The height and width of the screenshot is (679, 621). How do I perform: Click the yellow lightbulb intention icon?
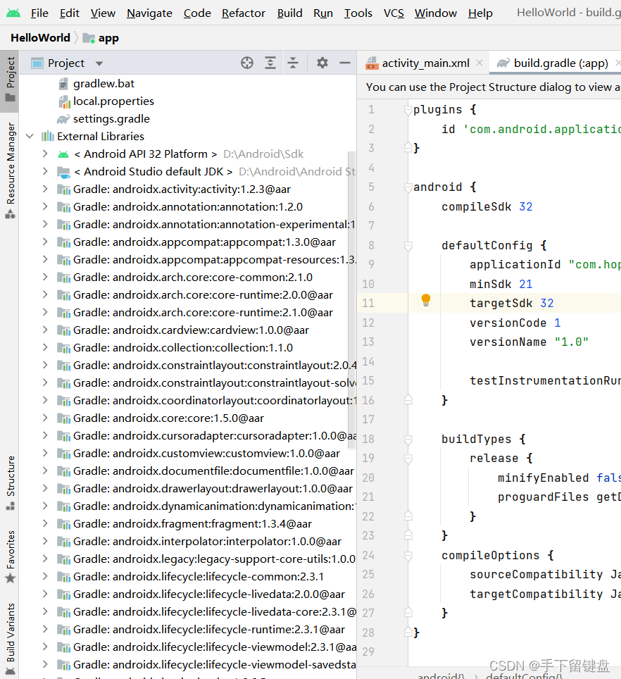(425, 301)
